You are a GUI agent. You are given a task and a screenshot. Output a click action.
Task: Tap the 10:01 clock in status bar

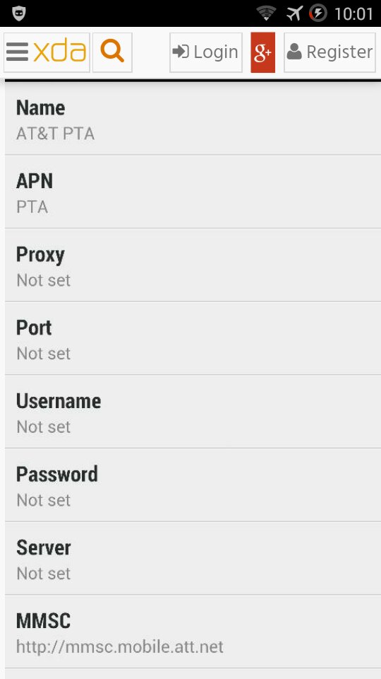point(353,14)
